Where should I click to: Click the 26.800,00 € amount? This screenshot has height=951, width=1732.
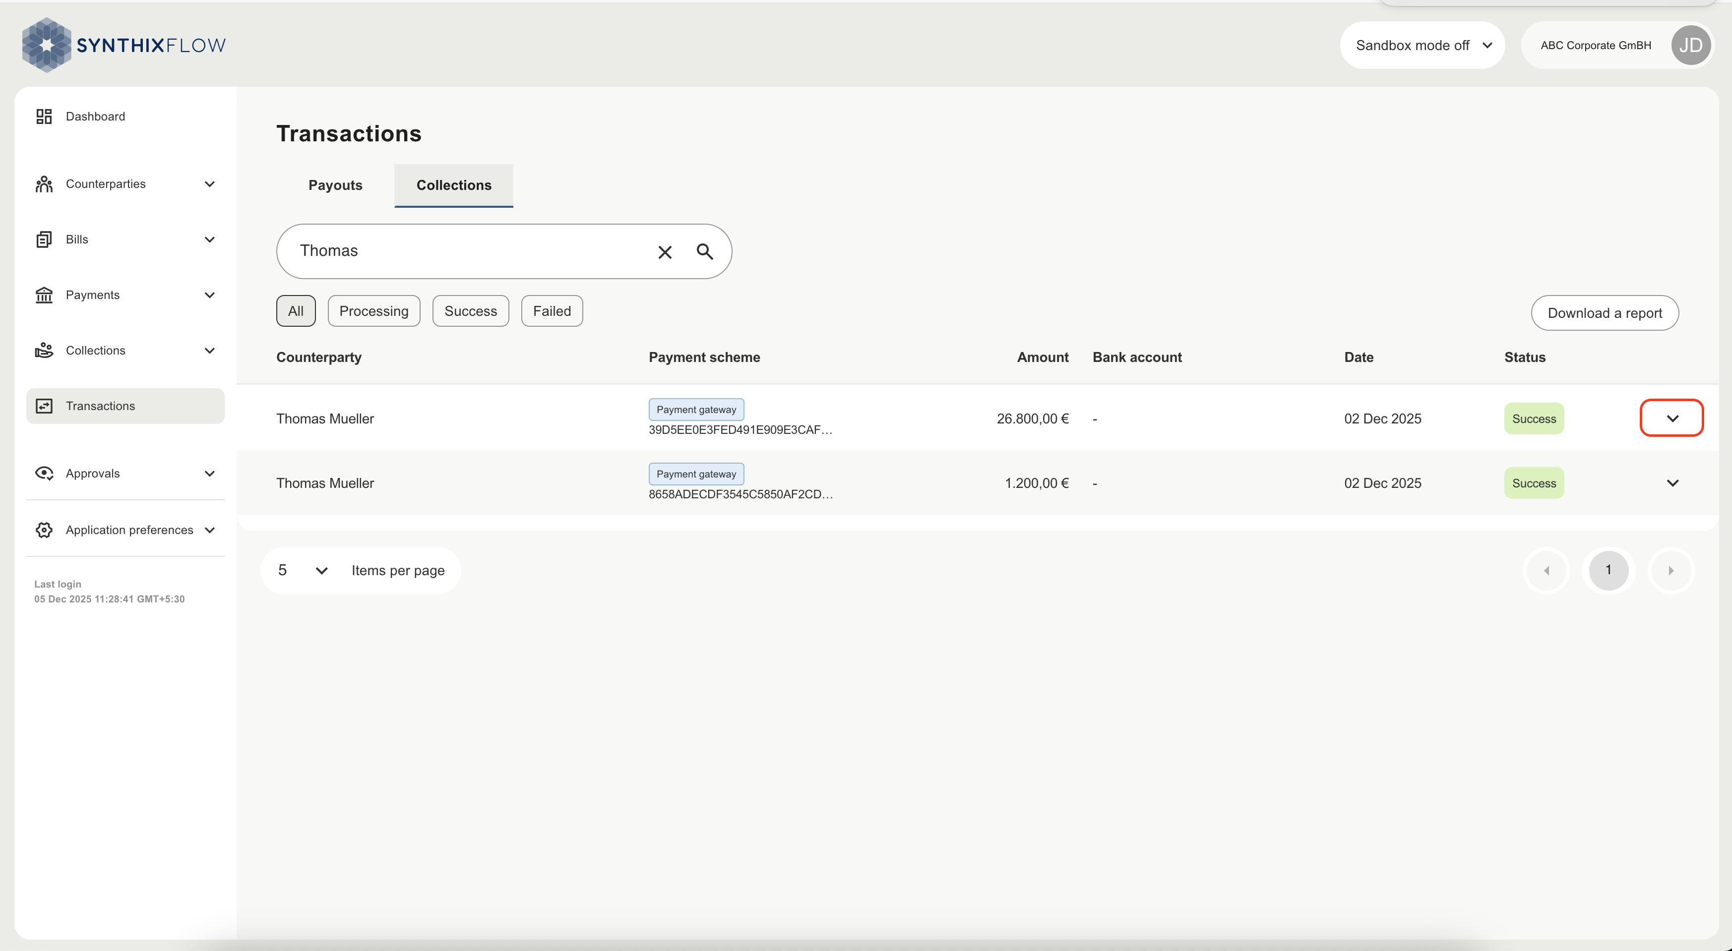click(1032, 418)
